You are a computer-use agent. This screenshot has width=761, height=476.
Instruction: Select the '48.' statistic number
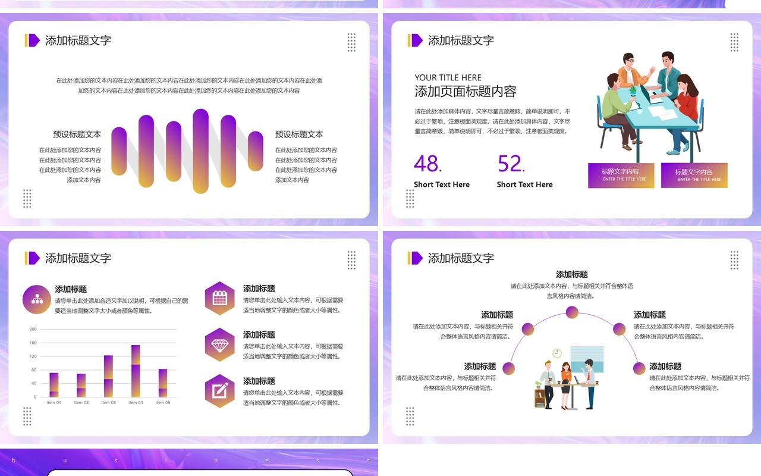(427, 163)
